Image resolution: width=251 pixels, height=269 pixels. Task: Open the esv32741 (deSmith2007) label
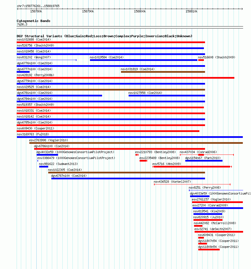click(213, 229)
